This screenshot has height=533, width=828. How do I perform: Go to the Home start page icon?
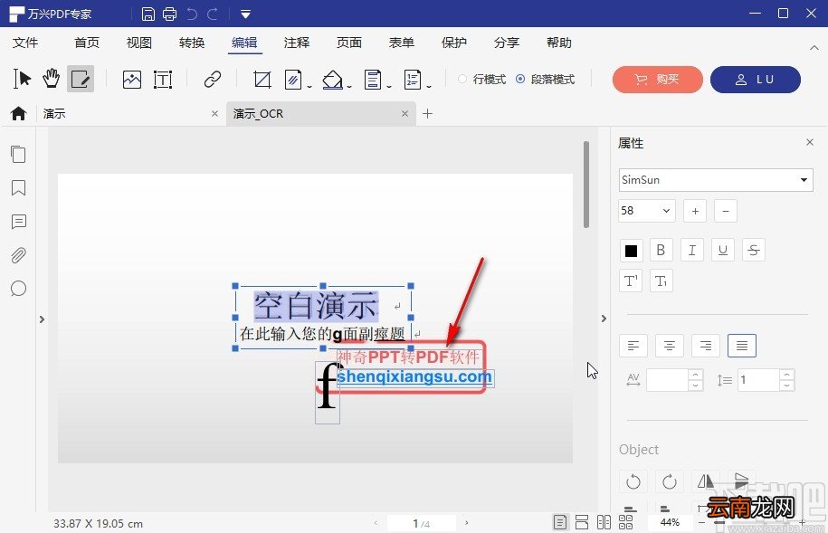(18, 113)
